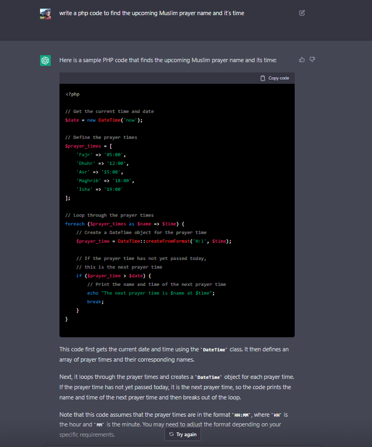
Task: Click the echo next prayer time line
Action: coord(151,293)
